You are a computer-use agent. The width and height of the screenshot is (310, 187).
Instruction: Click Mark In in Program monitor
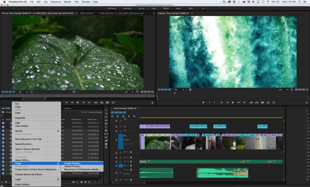click(209, 103)
